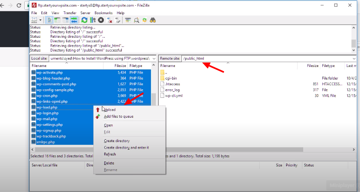The height and width of the screenshot is (192, 360).
Task: Toggle the message log display
Action: 49,20
